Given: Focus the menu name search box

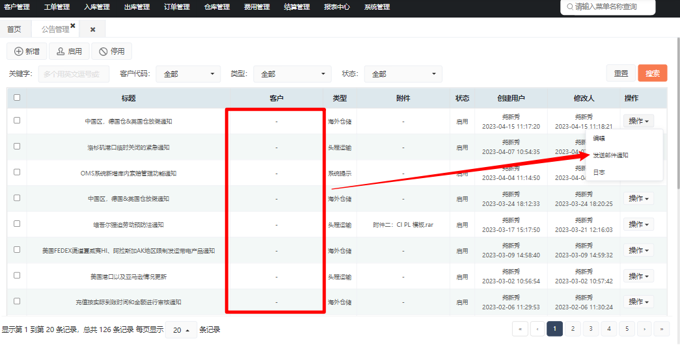Looking at the screenshot, I should [x=608, y=7].
